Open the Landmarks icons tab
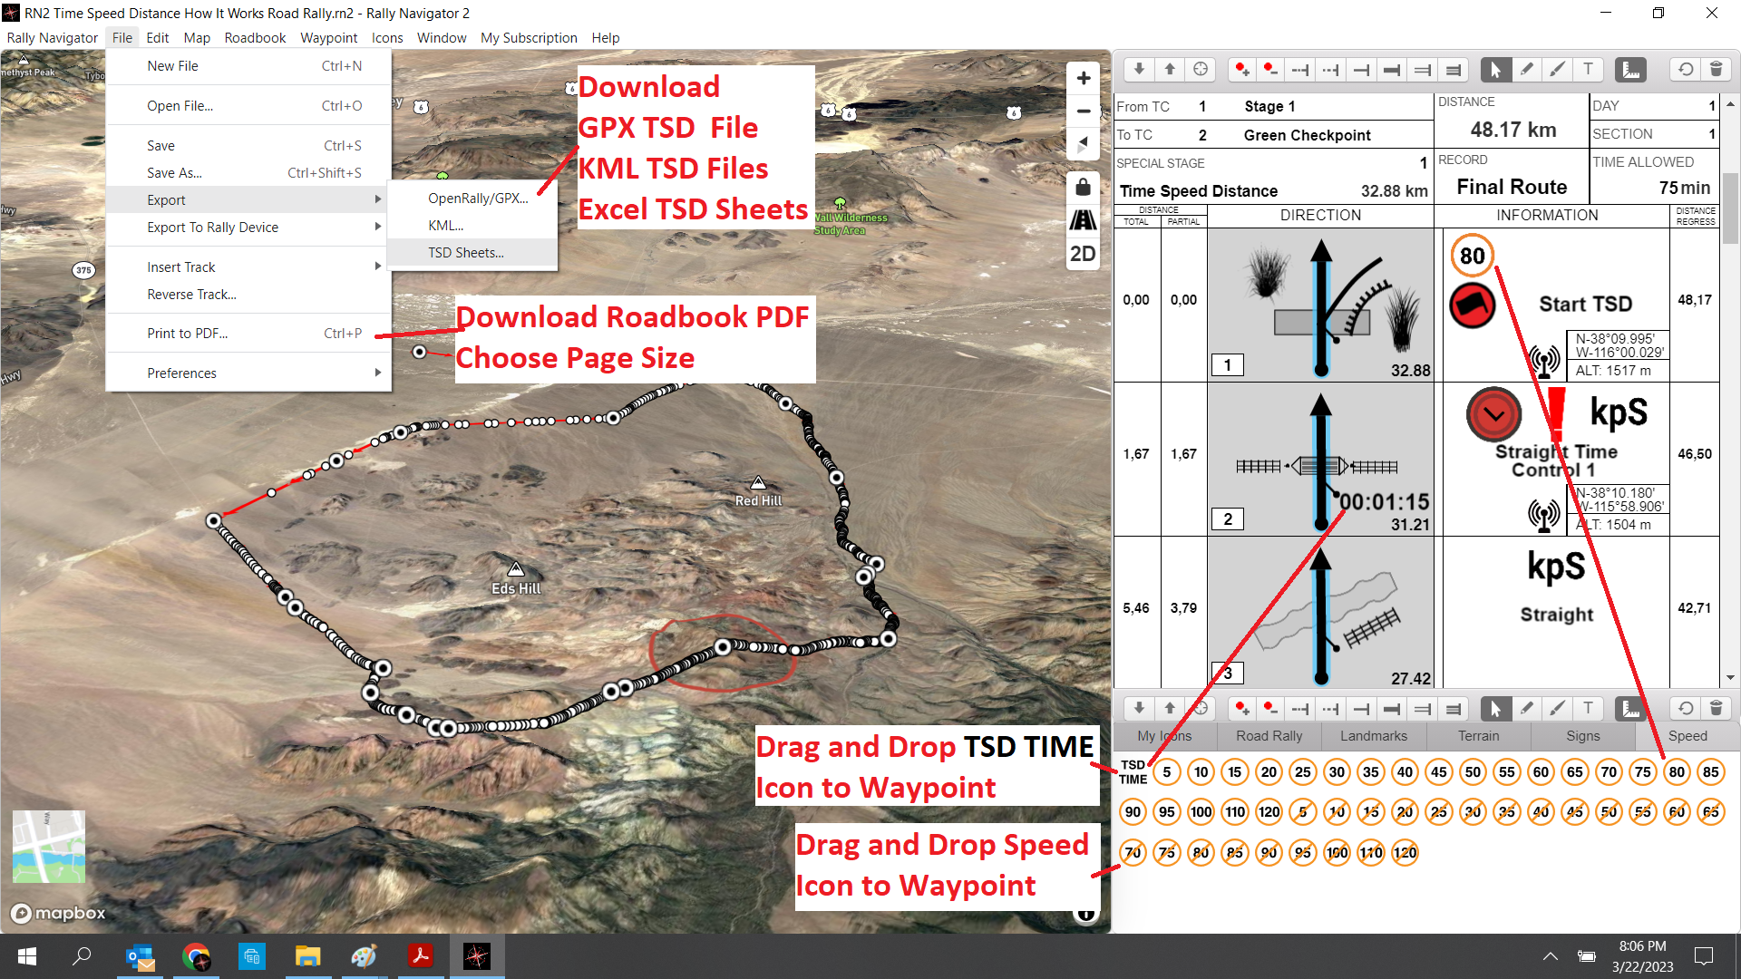Viewport: 1741px width, 979px height. point(1374,736)
